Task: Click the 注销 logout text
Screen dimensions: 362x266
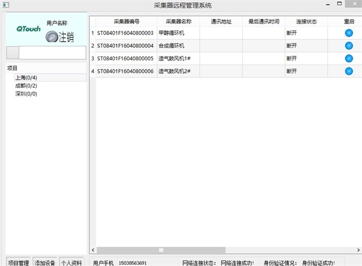Action: (x=66, y=37)
